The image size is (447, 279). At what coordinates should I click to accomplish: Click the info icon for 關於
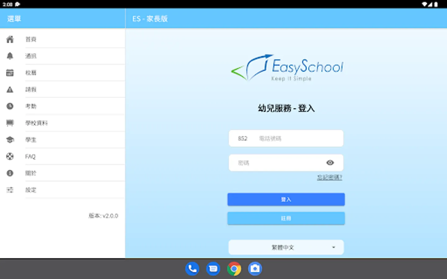point(10,173)
